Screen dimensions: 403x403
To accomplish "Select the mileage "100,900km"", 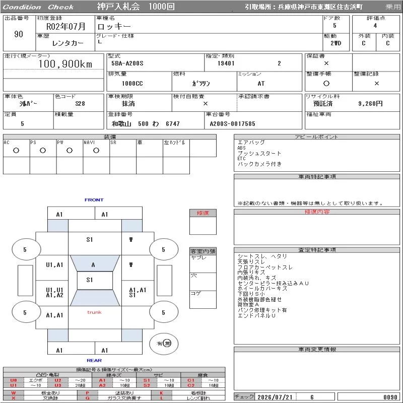I will pos(65,64).
